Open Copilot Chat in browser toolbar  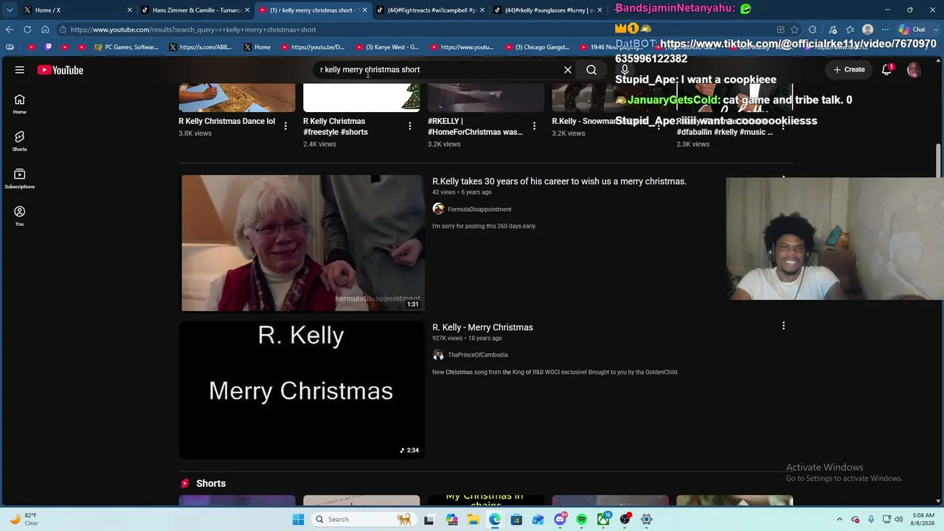pos(912,29)
